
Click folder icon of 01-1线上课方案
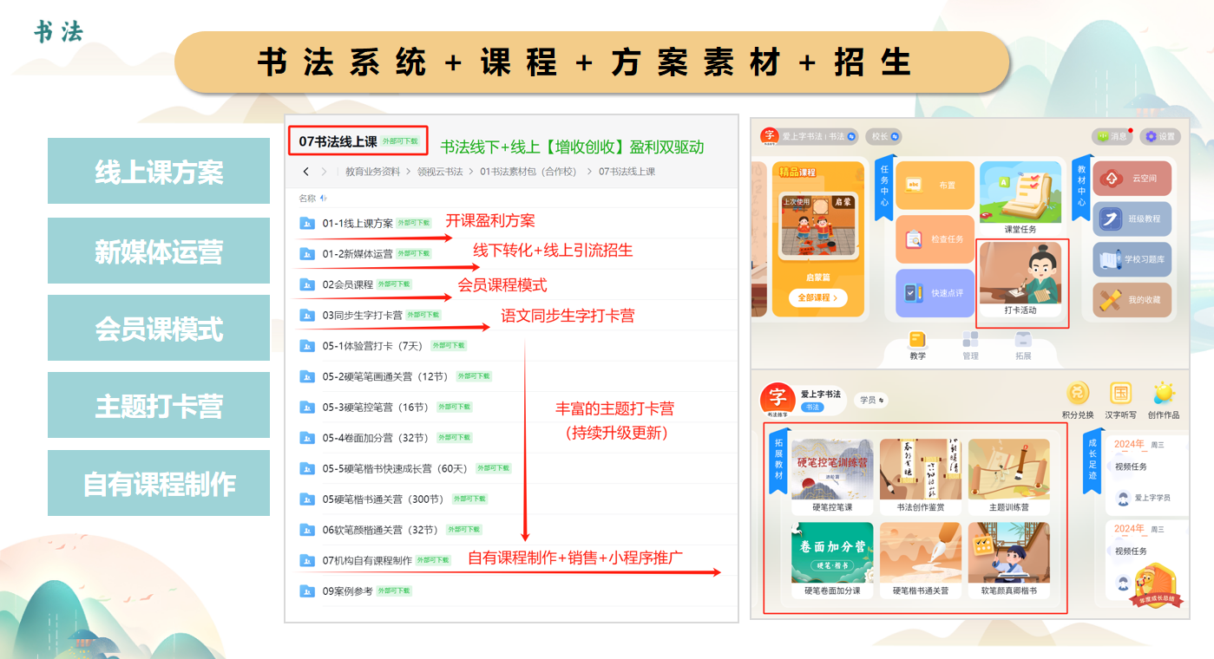tap(307, 223)
